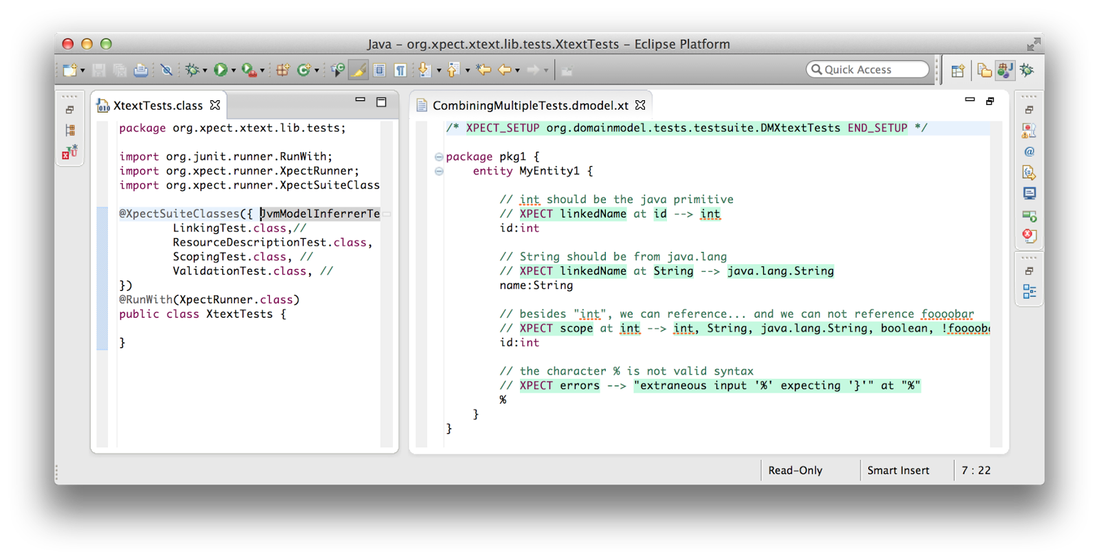Click the 'Read-Only' status bar entry
Viewport: 1099px width, 560px height.
(x=795, y=470)
